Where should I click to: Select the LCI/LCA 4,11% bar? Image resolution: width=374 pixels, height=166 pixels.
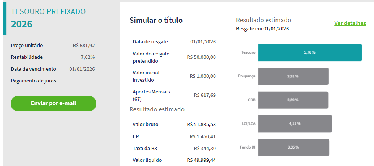[x=295, y=123]
